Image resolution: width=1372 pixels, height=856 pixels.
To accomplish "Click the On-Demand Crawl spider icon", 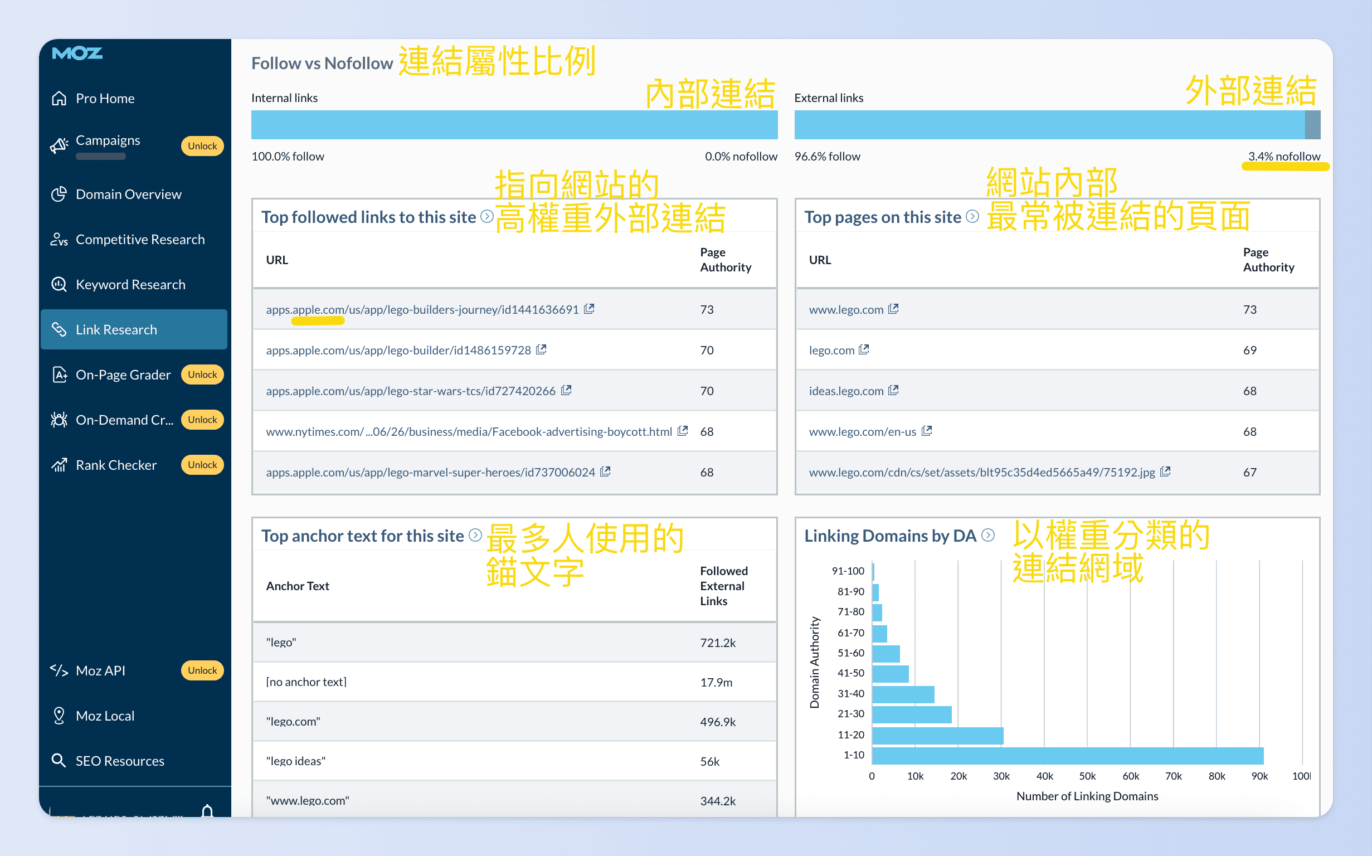I will [60, 420].
